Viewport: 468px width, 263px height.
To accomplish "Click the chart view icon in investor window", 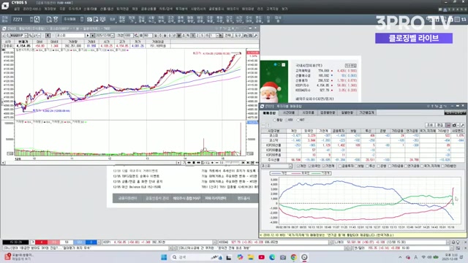I will [448, 125].
